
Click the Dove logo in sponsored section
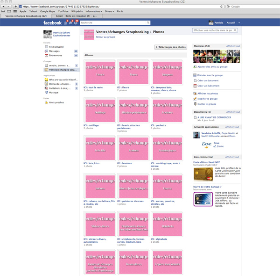coord(206,145)
